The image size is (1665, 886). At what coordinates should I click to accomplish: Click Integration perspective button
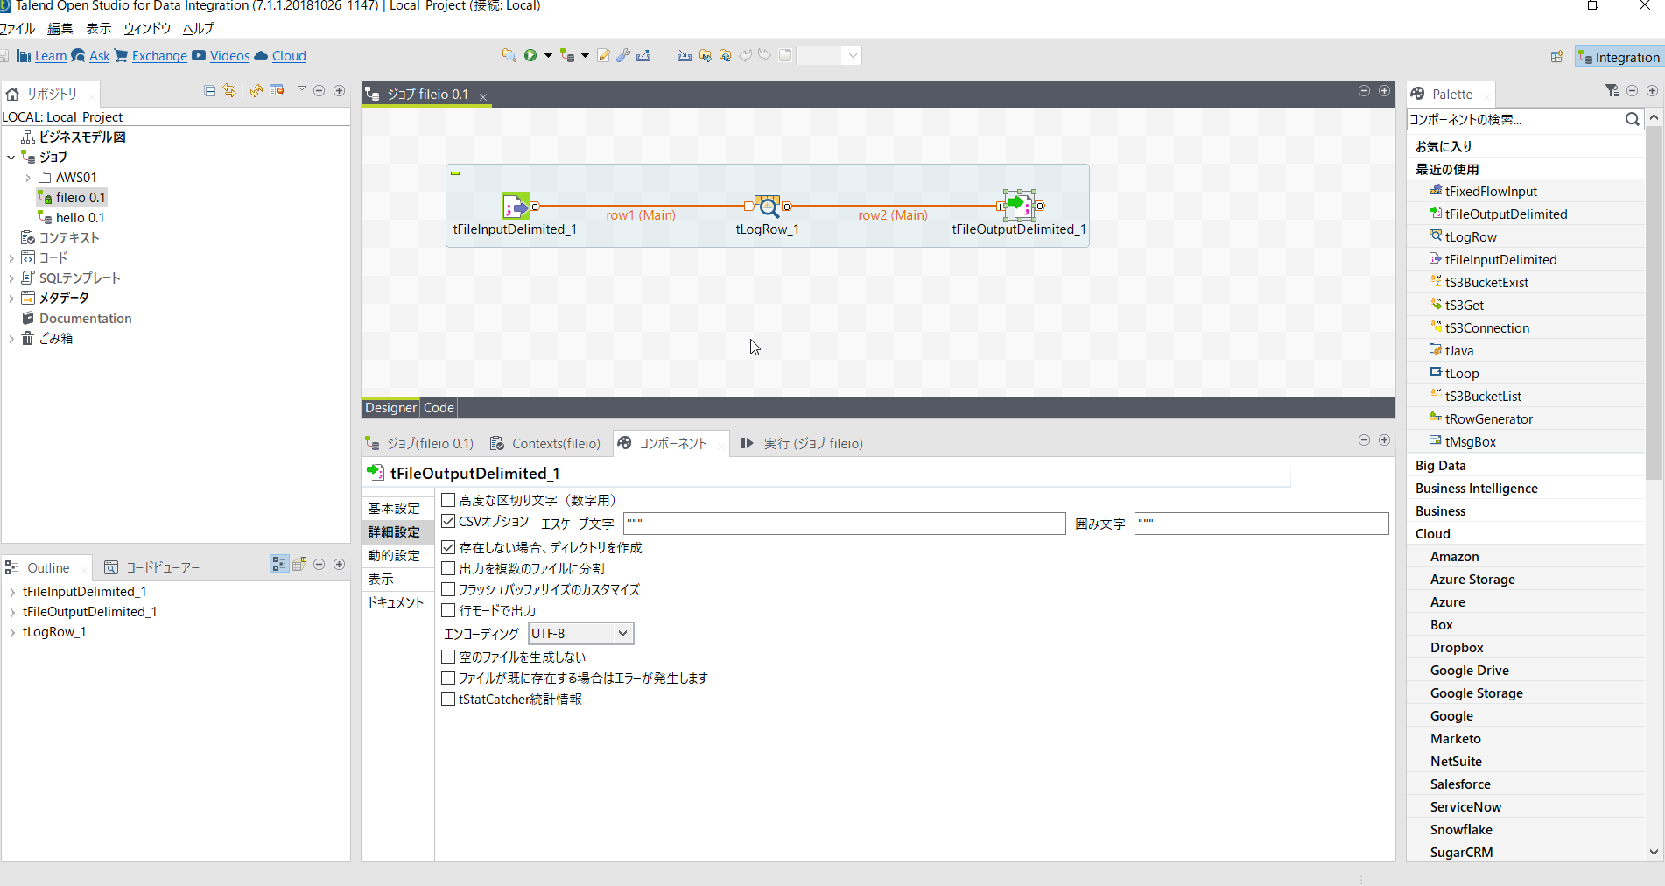pyautogui.click(x=1619, y=57)
